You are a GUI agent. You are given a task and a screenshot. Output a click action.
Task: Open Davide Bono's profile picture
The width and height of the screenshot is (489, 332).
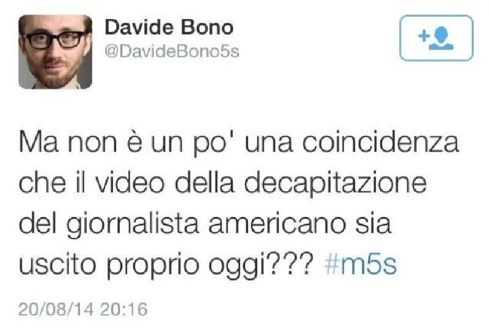click(x=55, y=52)
